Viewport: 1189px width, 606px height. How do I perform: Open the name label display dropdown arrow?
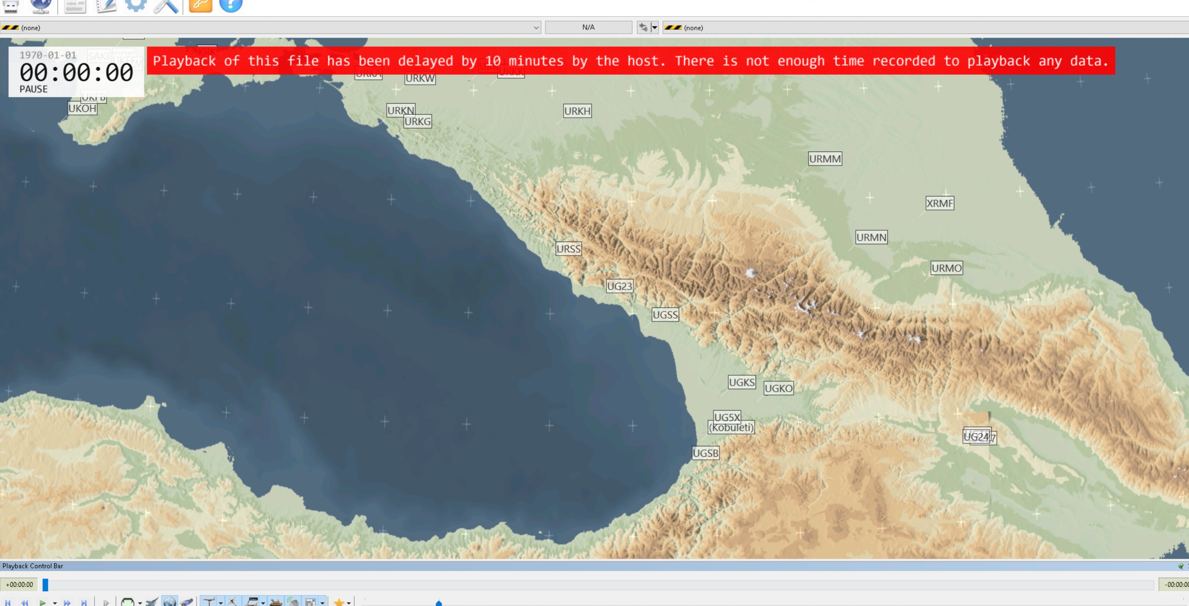(263, 603)
